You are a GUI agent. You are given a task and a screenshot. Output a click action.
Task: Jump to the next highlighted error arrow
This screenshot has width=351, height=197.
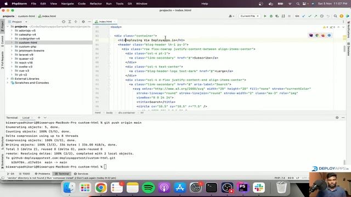click(x=343, y=27)
